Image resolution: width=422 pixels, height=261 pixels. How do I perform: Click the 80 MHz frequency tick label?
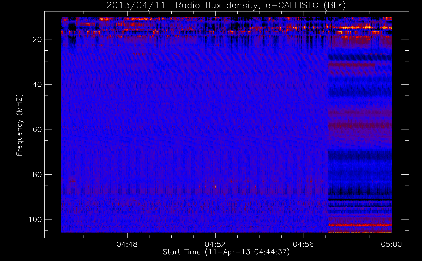[37, 175]
